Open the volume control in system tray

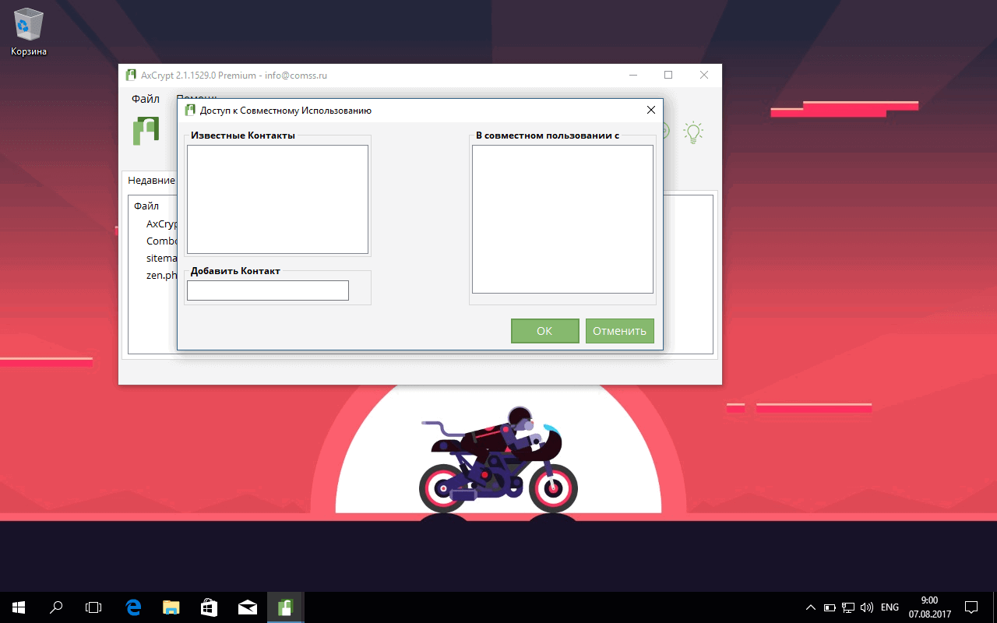(x=866, y=607)
